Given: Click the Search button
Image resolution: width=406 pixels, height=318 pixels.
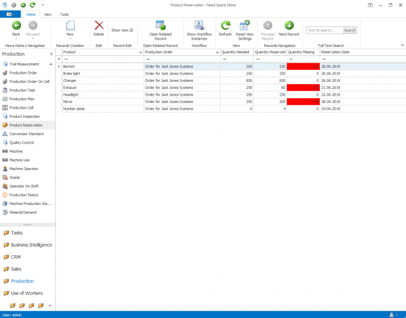Looking at the screenshot, I should (350, 30).
